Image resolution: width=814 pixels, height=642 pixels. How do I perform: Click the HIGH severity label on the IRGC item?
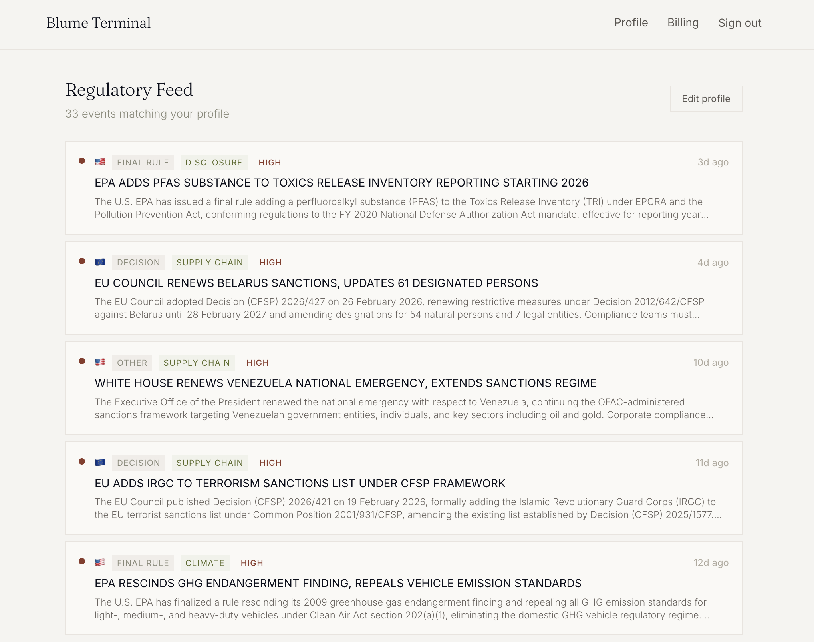tap(270, 463)
